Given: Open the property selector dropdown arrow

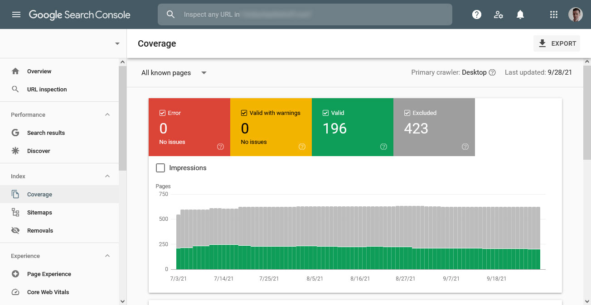Looking at the screenshot, I should point(117,44).
